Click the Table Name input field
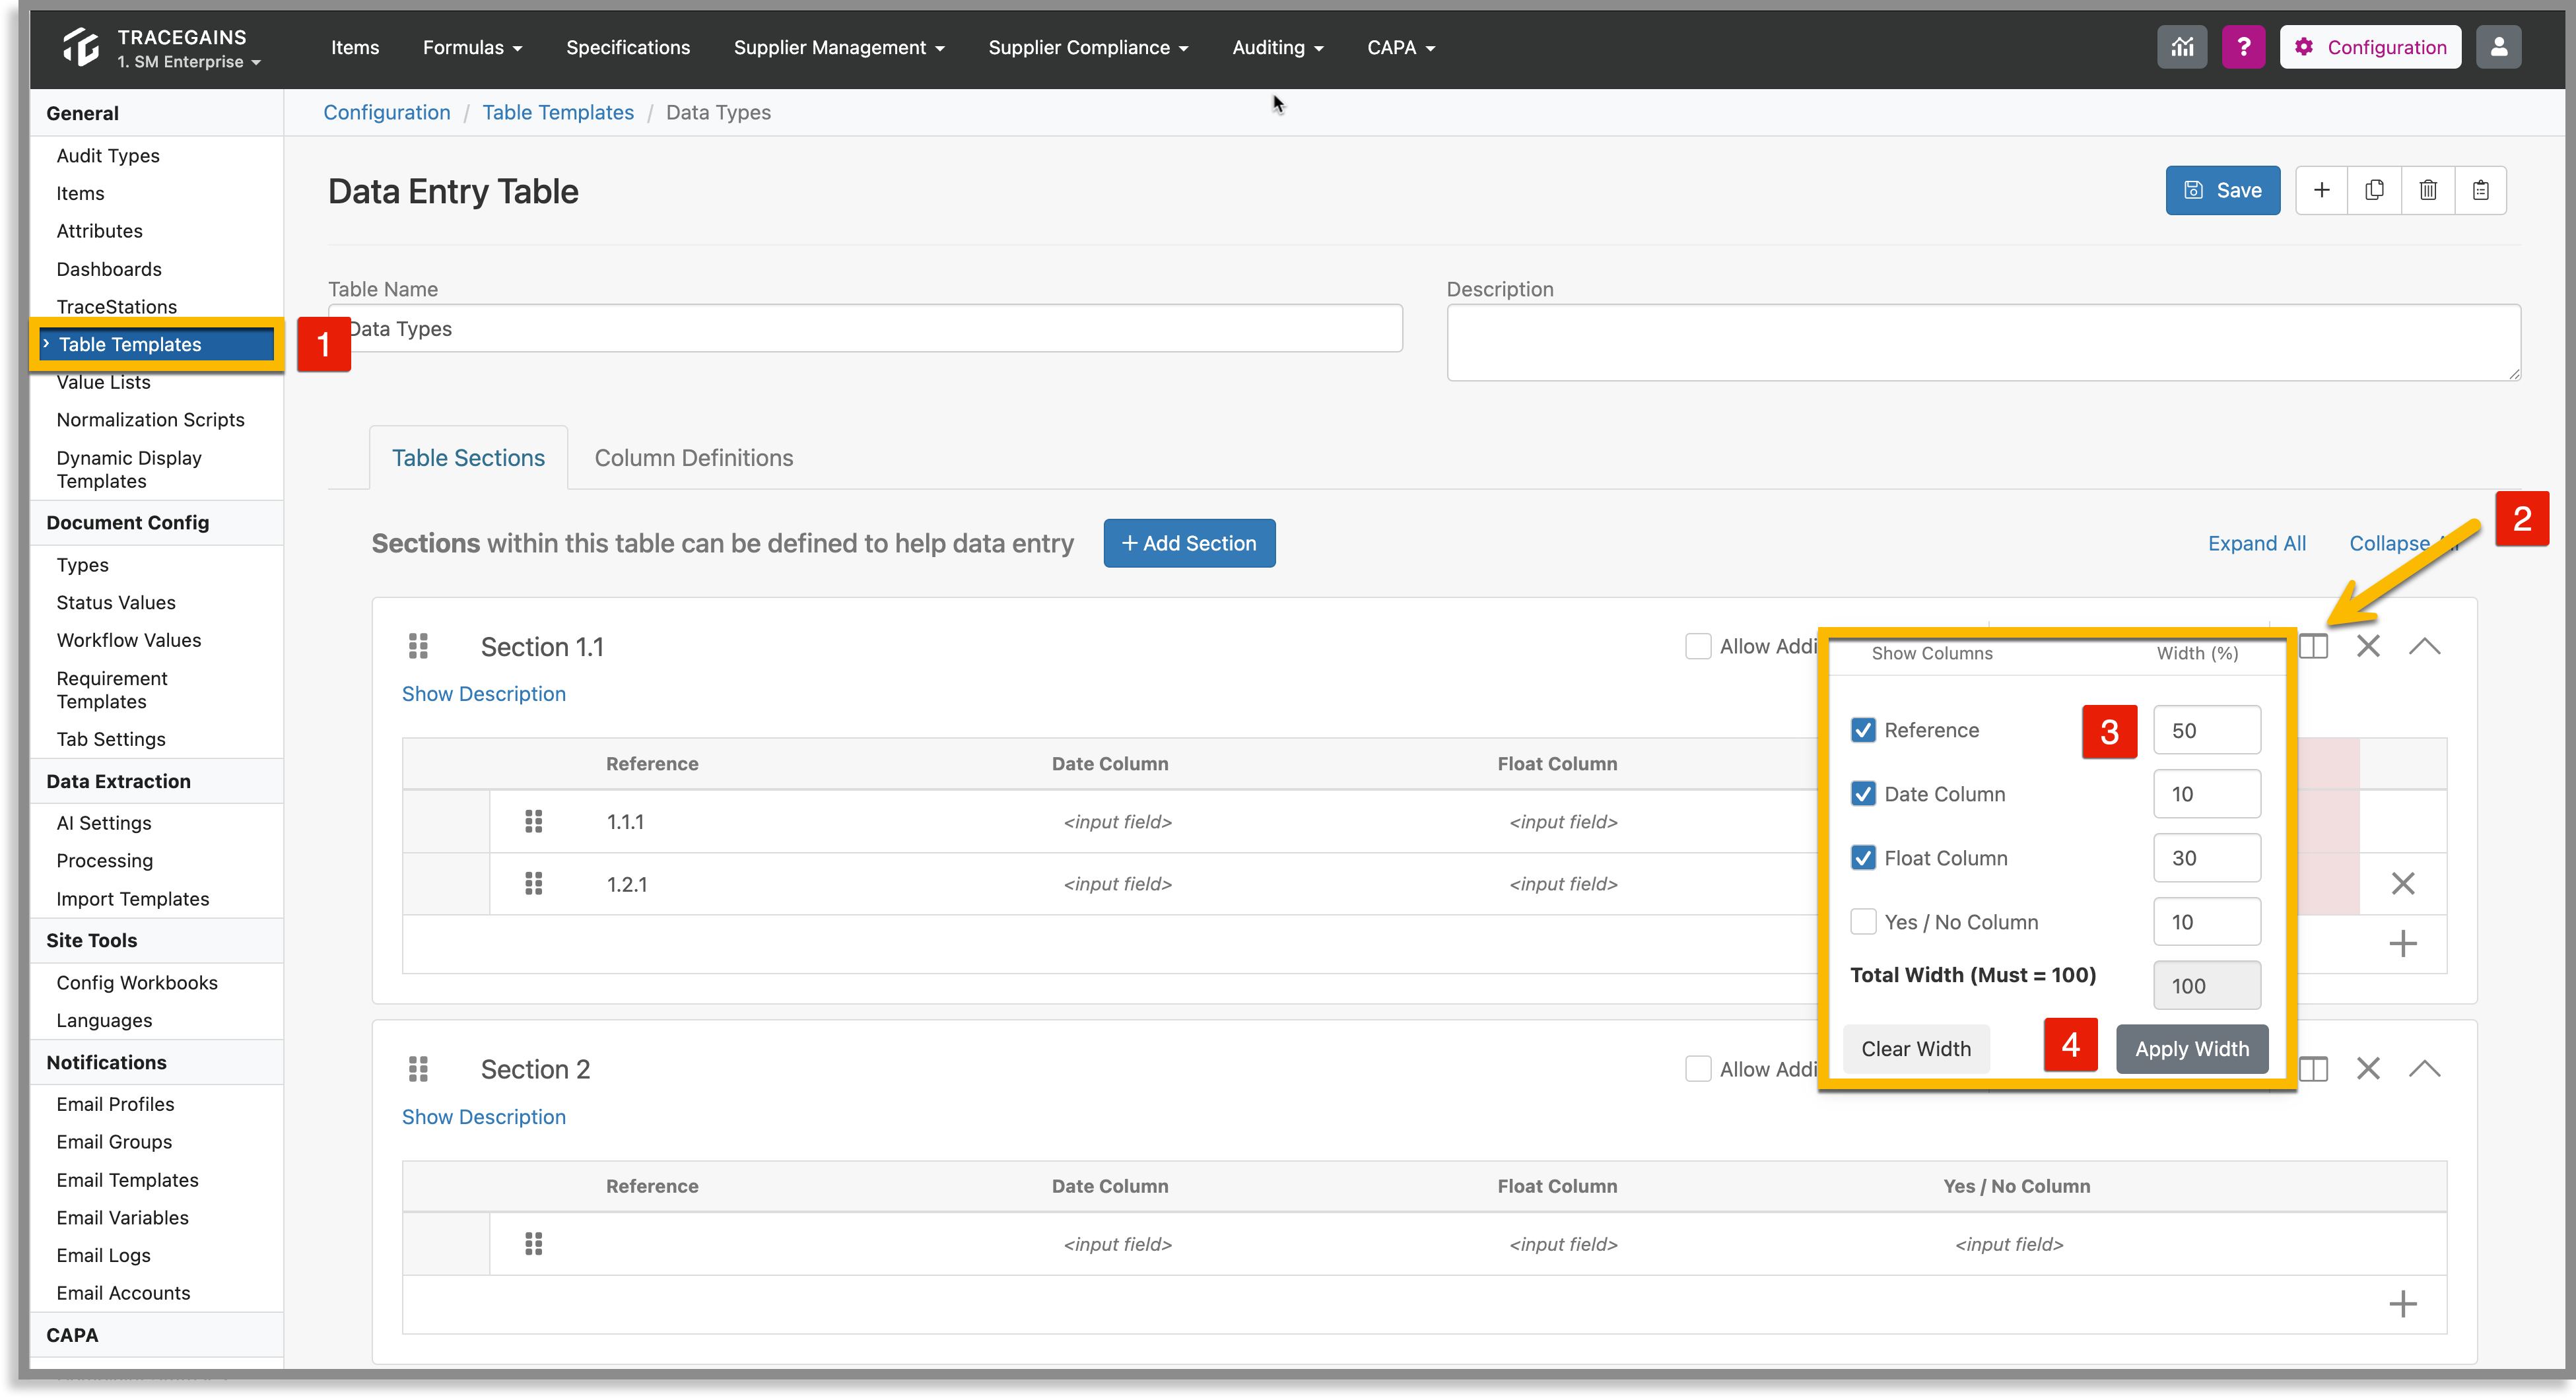2576x1398 pixels. click(x=865, y=329)
